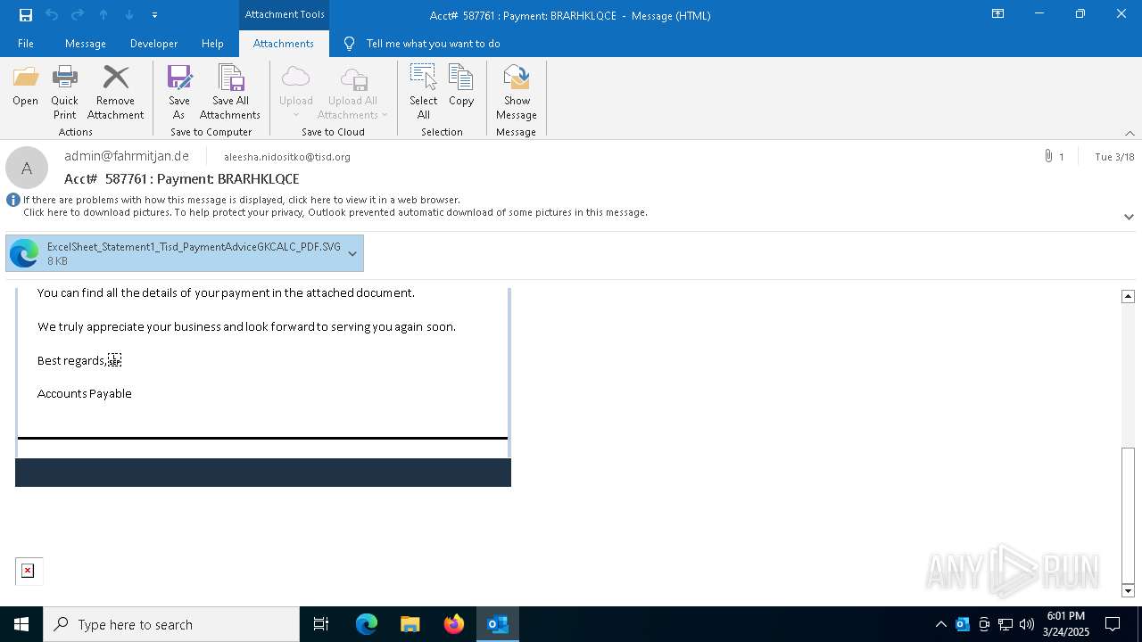Click recipient aleesha.nidositko@tisd.org
Screen dimensions: 1142x642
coord(287,157)
